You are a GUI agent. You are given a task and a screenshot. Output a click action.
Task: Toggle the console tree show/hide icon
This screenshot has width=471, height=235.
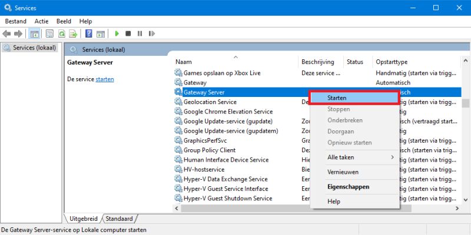34,34
